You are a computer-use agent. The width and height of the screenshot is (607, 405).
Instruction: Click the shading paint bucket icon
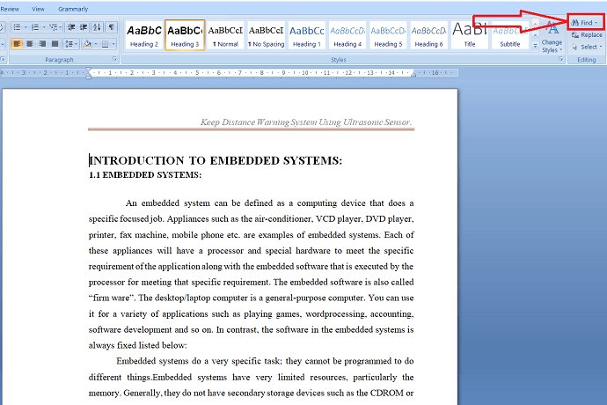[87, 44]
